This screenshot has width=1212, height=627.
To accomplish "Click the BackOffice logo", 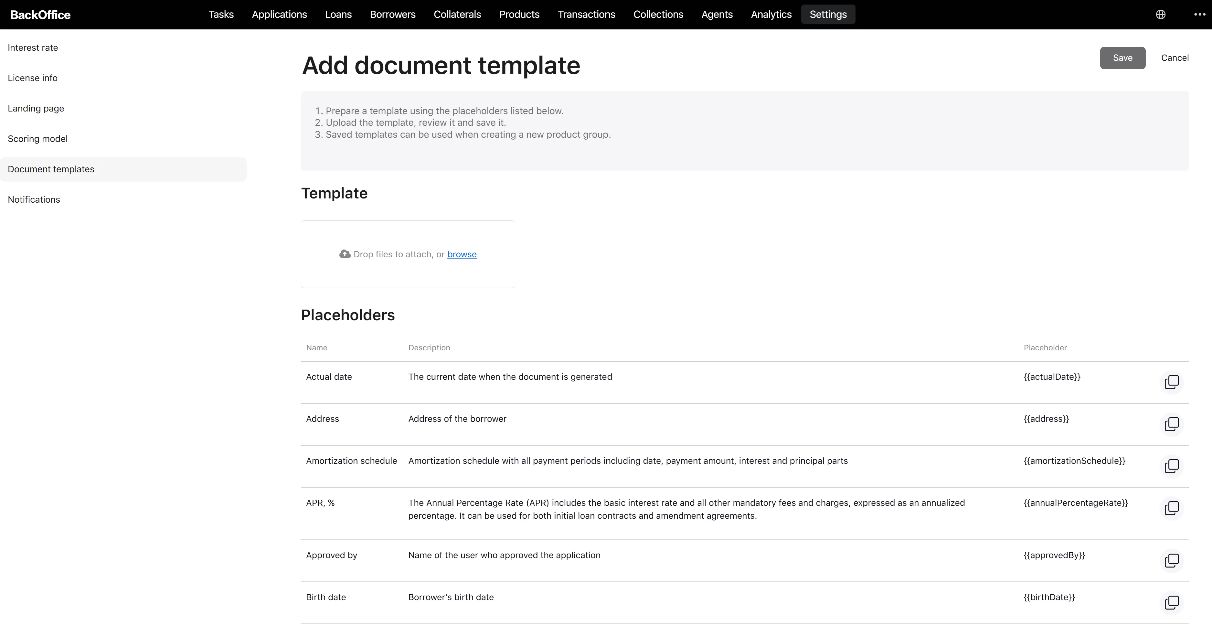I will coord(40,15).
